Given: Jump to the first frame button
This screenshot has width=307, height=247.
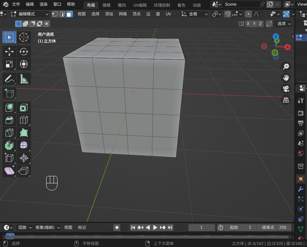Looking at the screenshot, I should tap(133, 228).
